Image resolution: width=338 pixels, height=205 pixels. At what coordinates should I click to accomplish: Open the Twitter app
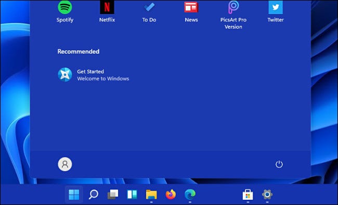[x=276, y=12]
